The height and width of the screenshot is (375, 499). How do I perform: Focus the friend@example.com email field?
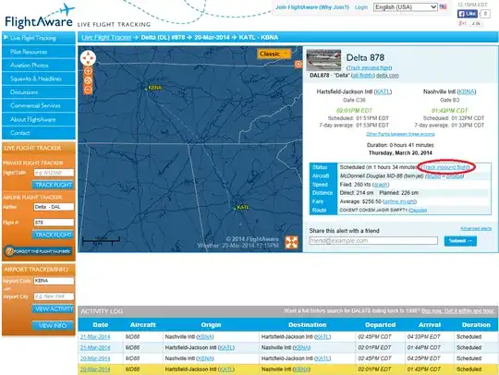click(x=373, y=241)
